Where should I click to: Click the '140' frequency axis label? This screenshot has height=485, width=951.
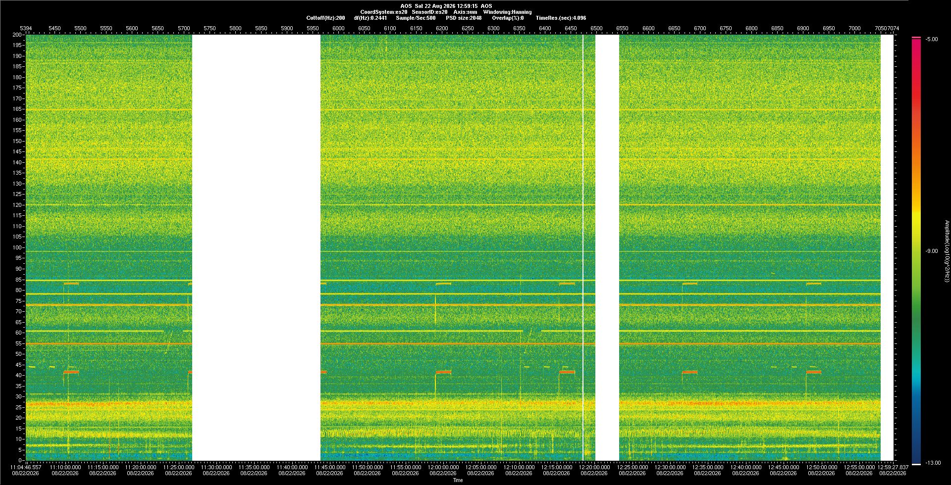17,162
